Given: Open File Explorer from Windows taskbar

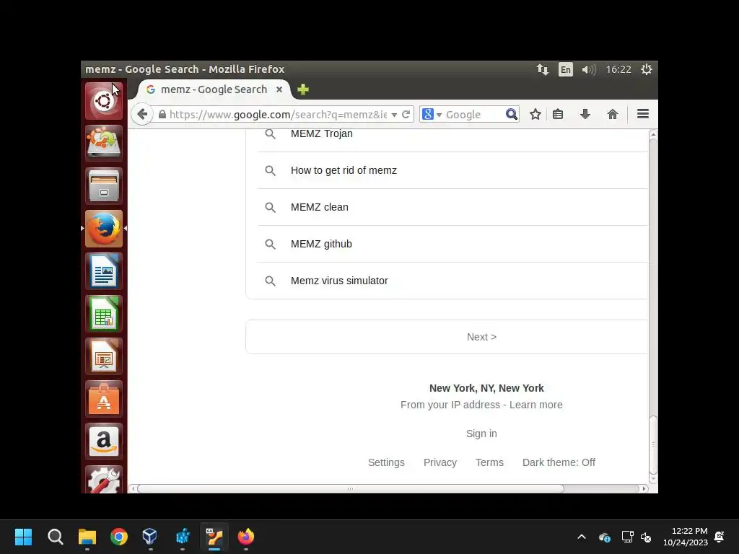Looking at the screenshot, I should [87, 537].
